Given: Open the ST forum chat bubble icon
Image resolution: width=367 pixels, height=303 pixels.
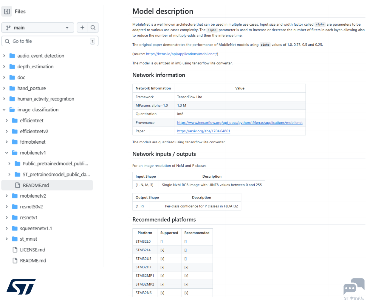Looking at the screenshot, I should pos(354,286).
